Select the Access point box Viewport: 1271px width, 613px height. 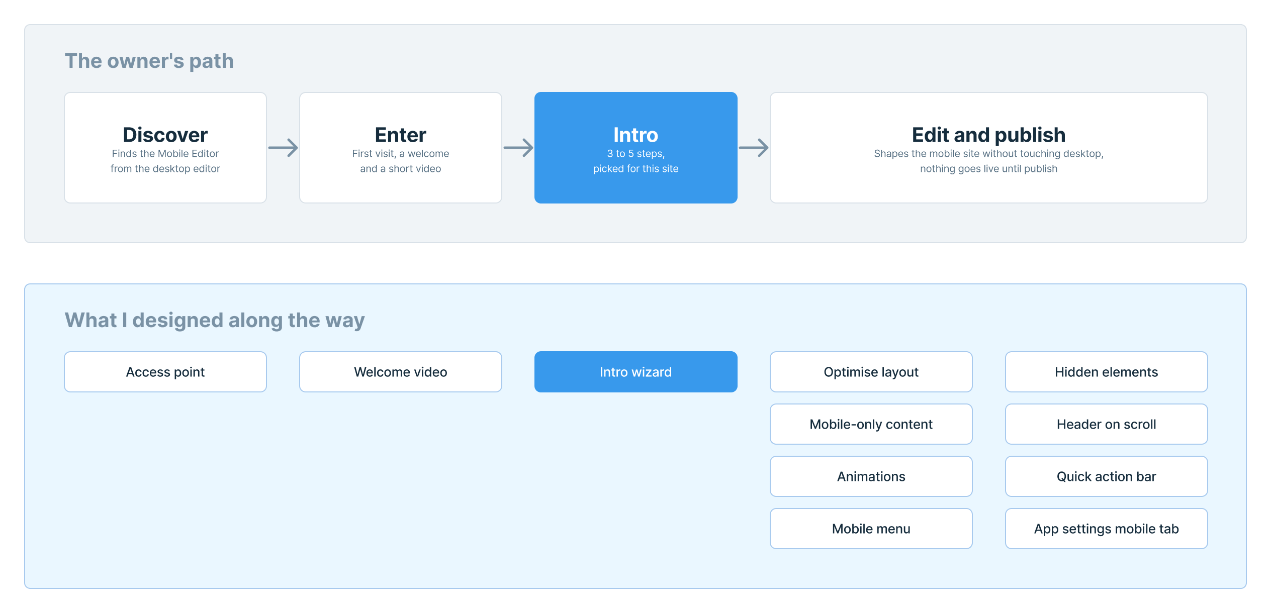165,372
